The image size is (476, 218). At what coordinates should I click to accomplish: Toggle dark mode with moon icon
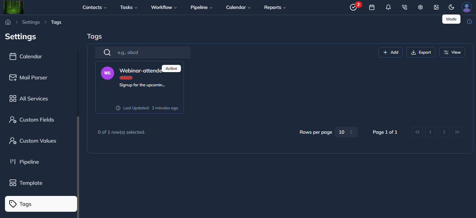click(x=451, y=7)
